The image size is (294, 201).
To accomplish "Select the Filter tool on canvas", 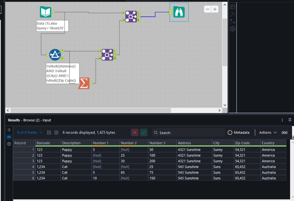I will [x=55, y=55].
